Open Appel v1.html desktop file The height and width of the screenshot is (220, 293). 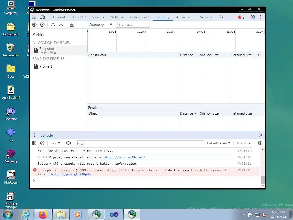[11, 93]
